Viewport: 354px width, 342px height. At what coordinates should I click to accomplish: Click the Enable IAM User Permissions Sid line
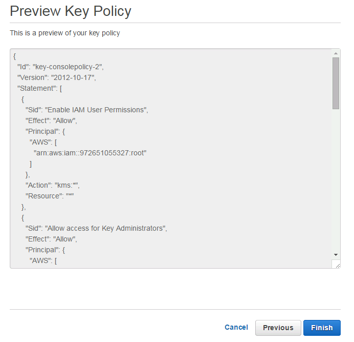[x=86, y=110]
